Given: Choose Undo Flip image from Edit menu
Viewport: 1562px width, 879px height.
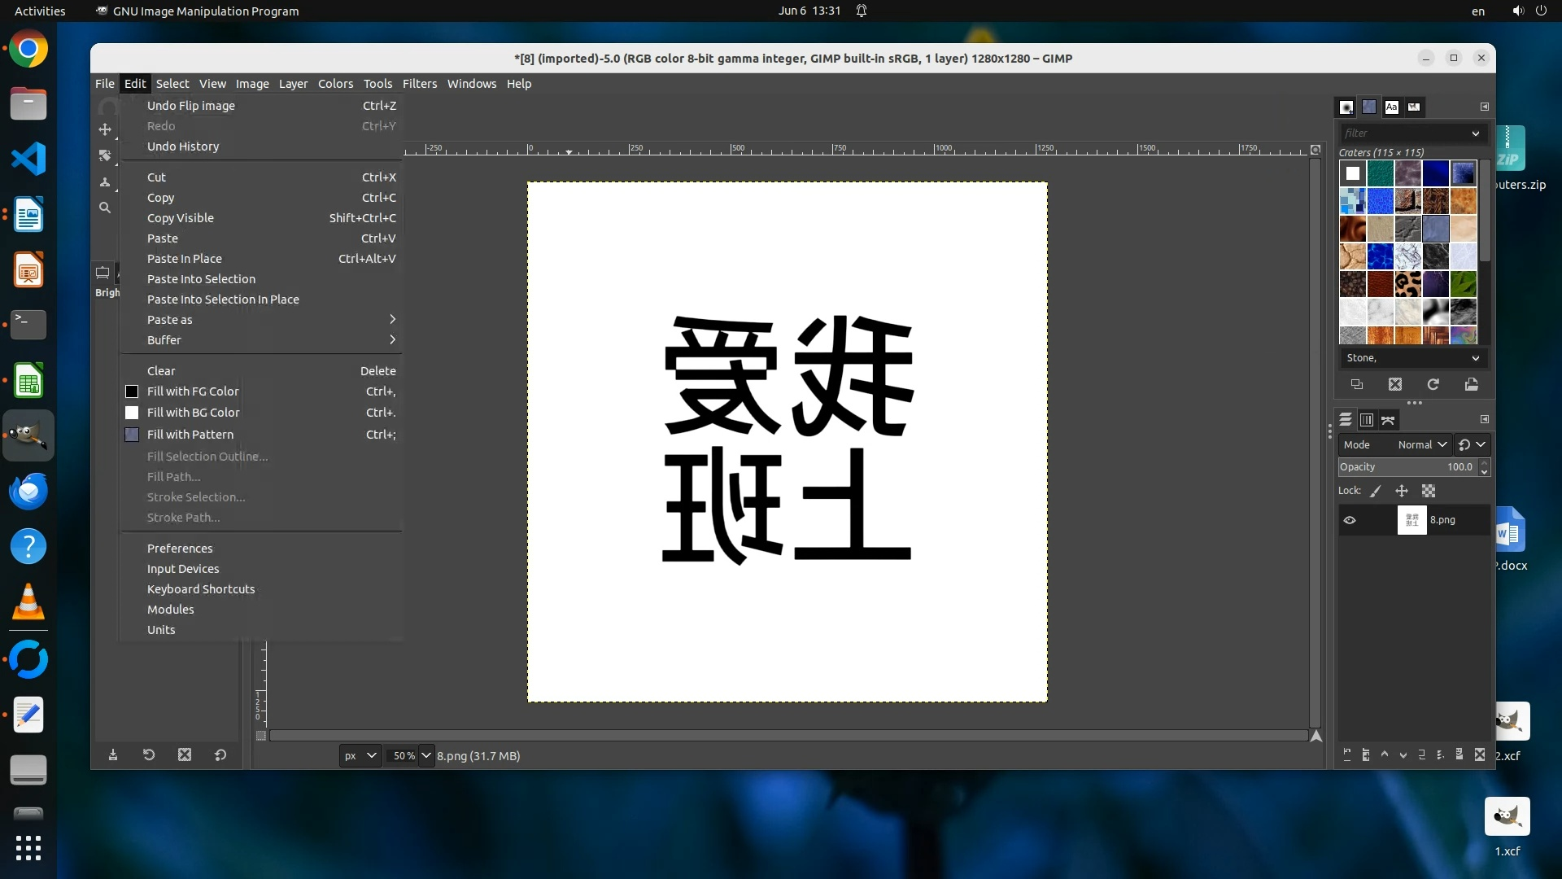Looking at the screenshot, I should click(x=191, y=106).
